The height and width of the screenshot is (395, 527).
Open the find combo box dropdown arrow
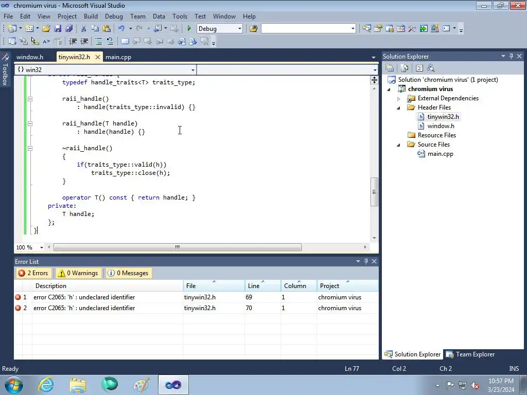pos(353,29)
